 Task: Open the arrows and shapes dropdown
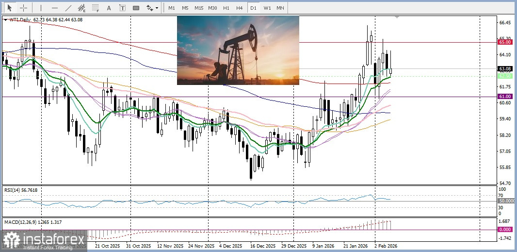[152, 8]
